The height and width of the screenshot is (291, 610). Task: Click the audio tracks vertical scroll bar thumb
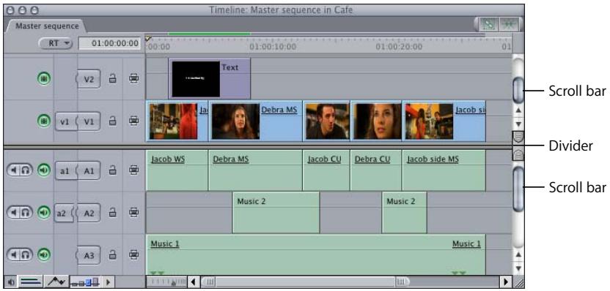(x=518, y=189)
